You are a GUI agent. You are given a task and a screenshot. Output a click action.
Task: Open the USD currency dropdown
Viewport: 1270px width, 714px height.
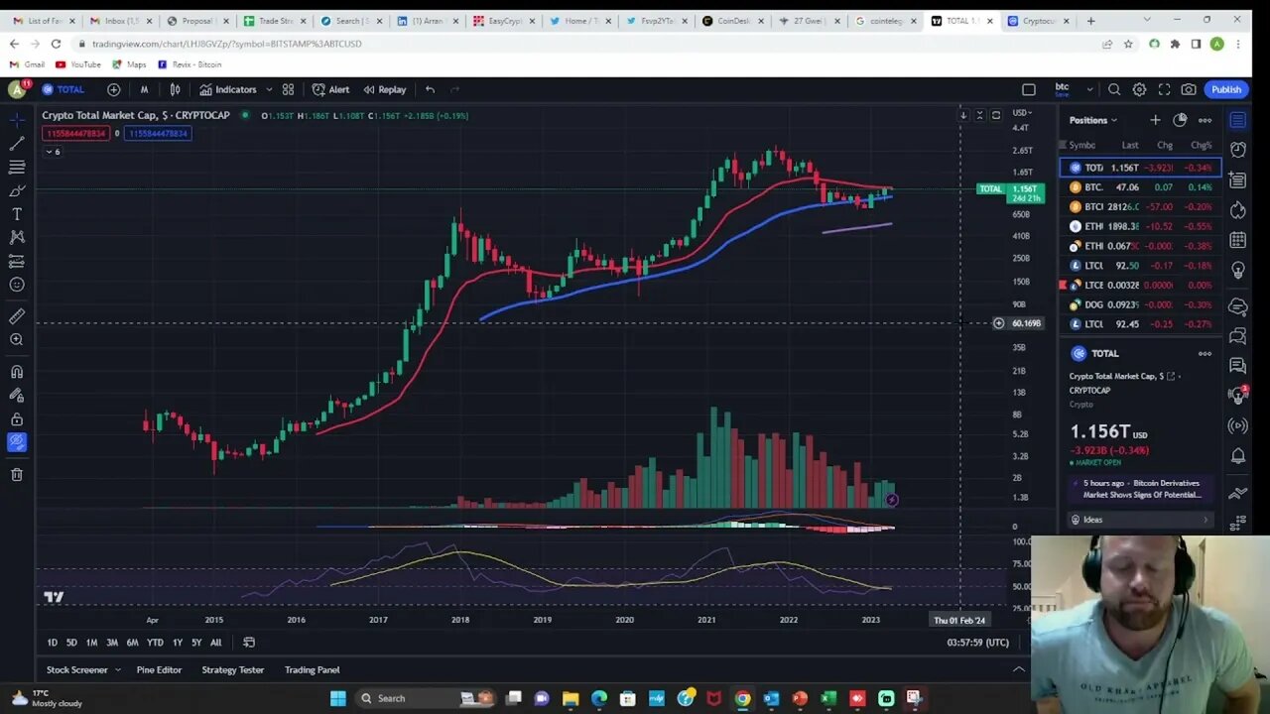pos(1022,113)
